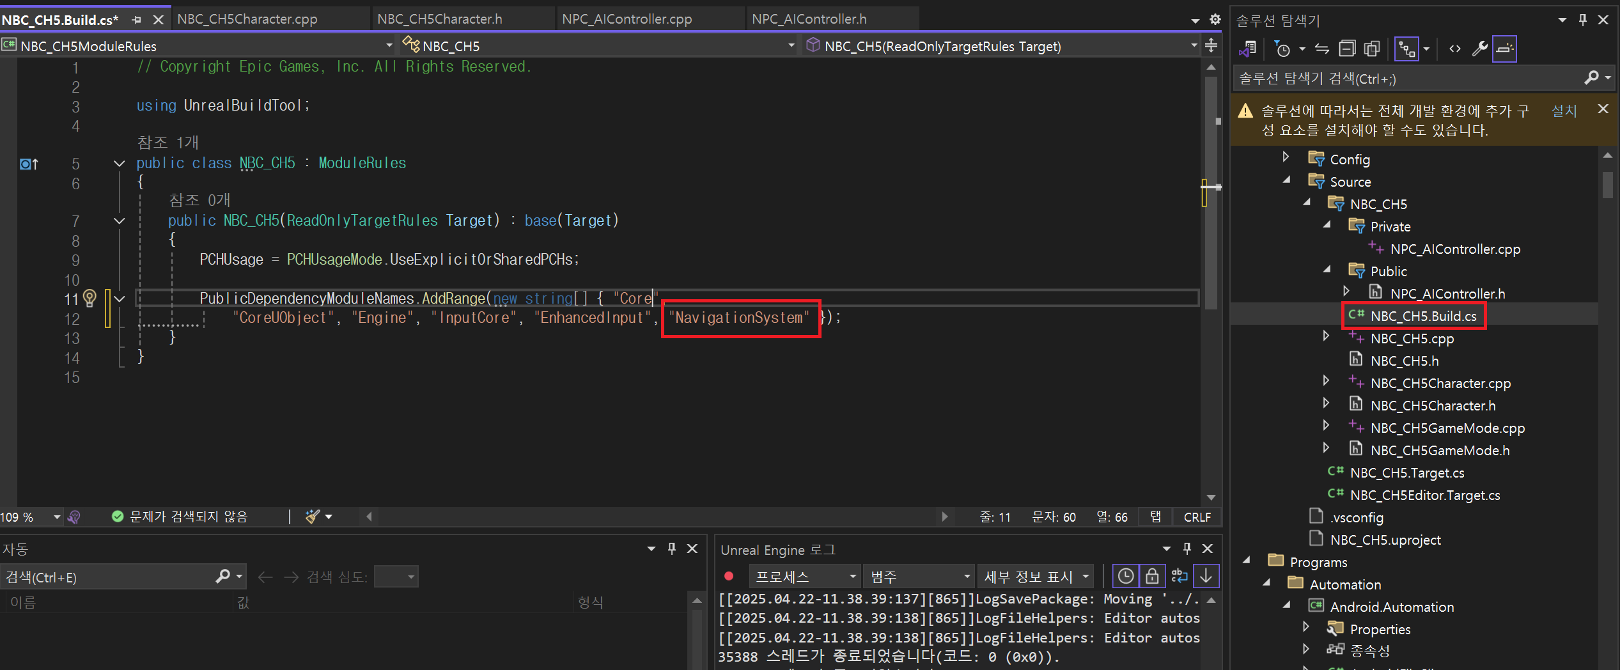Click the show all files icon
The width and height of the screenshot is (1620, 670).
point(1372,49)
